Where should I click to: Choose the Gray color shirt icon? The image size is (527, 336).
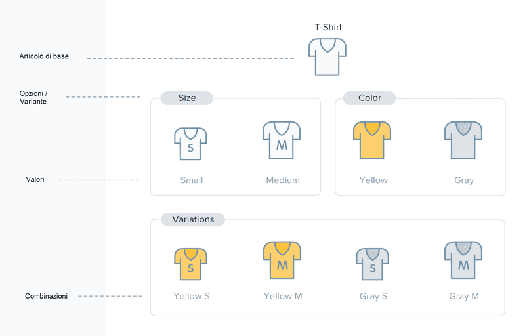(x=463, y=140)
